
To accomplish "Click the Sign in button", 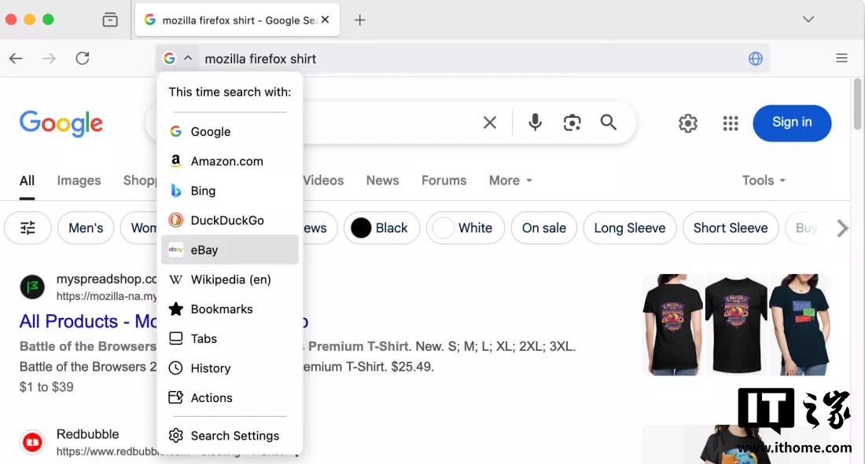I will click(792, 123).
